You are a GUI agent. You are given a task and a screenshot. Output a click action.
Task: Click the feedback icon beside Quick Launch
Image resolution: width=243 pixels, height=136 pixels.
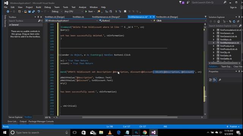pos(188,3)
